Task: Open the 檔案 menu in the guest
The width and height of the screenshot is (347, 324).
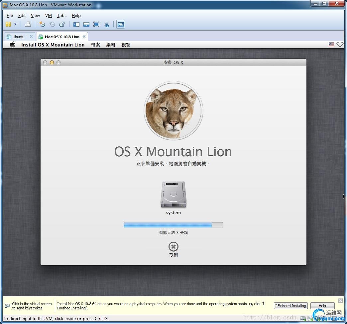Action: tap(96, 44)
